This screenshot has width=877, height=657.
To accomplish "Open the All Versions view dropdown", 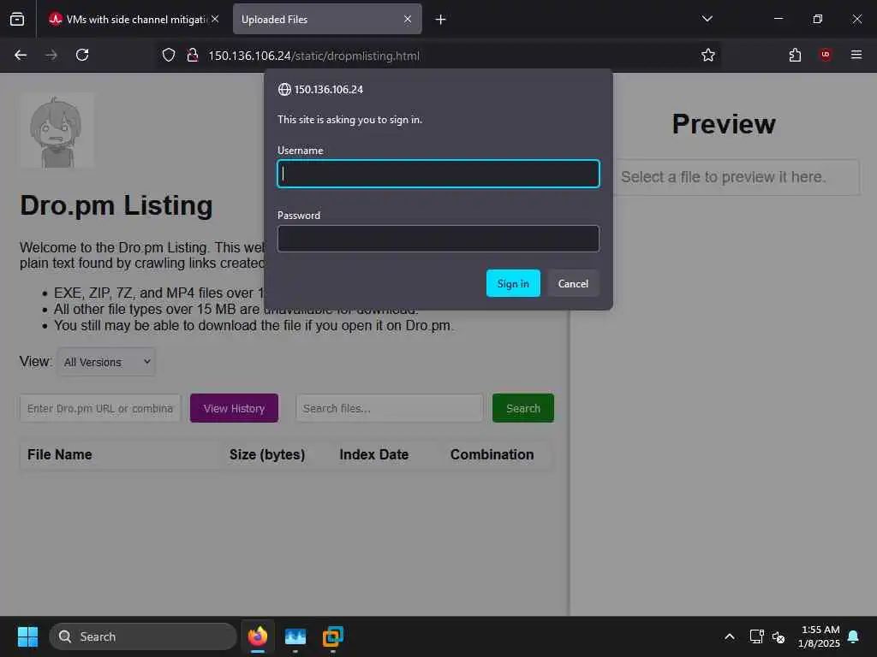I will (106, 362).
